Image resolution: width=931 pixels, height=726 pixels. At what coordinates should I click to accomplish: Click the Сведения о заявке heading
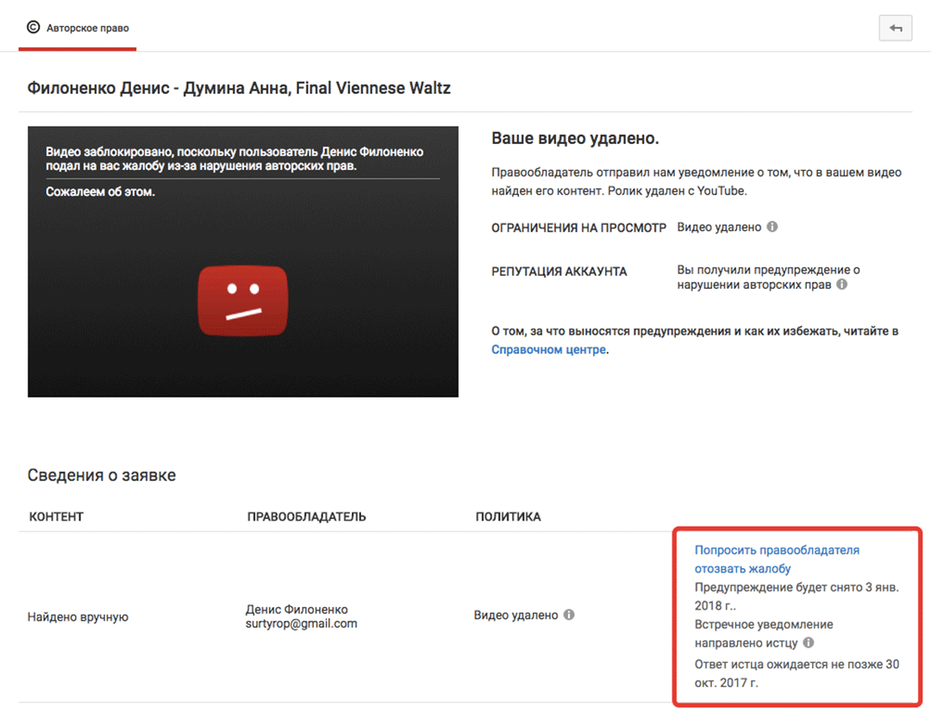pyautogui.click(x=102, y=475)
